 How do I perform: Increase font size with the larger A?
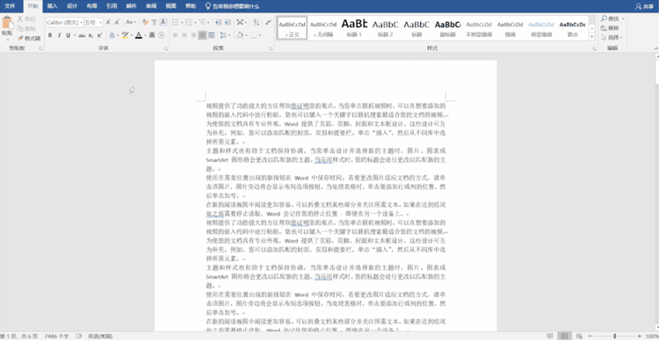pos(108,22)
